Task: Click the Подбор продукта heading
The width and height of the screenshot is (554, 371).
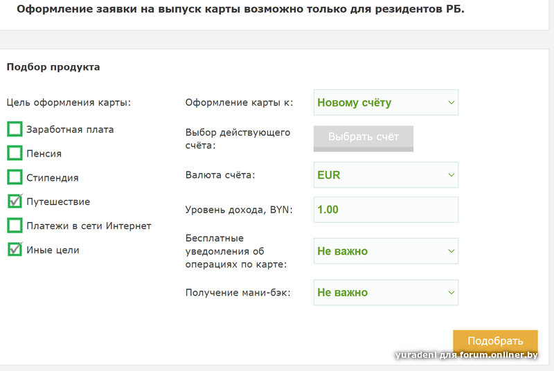Action: (x=53, y=67)
